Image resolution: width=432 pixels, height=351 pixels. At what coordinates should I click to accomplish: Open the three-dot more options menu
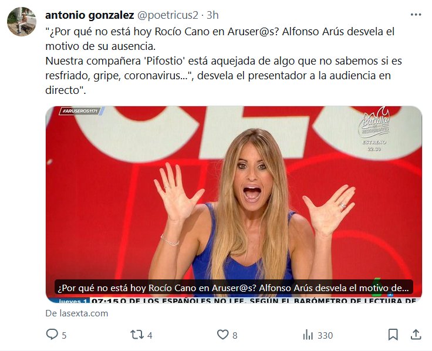416,15
